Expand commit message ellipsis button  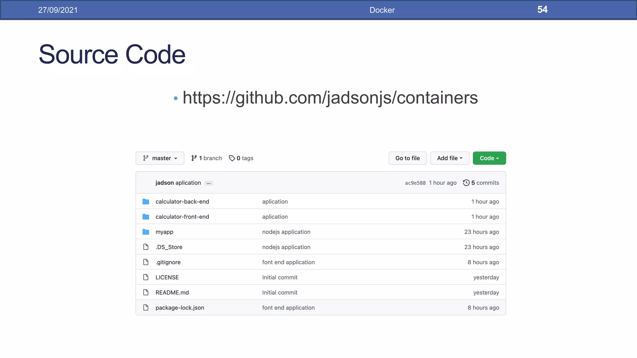click(x=208, y=183)
